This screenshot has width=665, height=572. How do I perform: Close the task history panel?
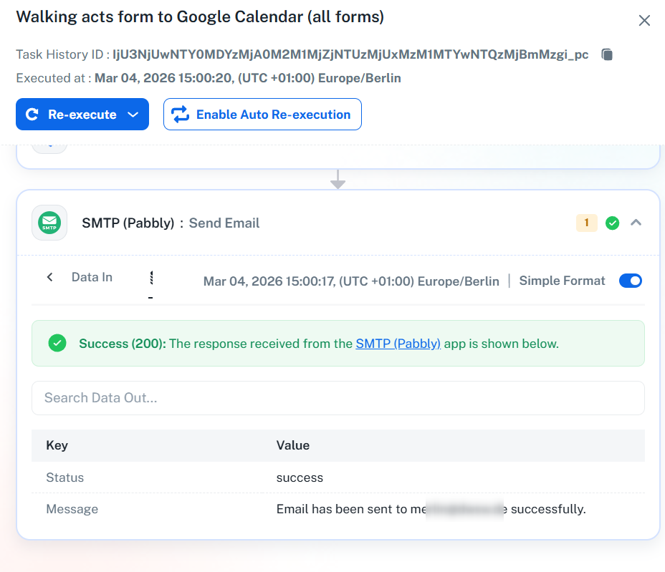point(644,21)
